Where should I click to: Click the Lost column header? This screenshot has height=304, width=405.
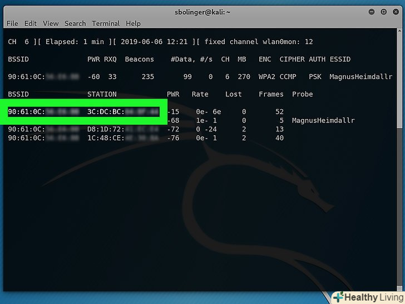[x=233, y=94]
